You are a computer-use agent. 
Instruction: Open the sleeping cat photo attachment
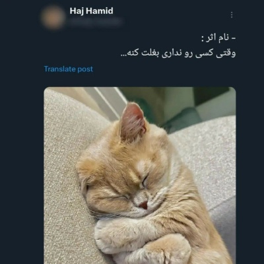[140, 176]
